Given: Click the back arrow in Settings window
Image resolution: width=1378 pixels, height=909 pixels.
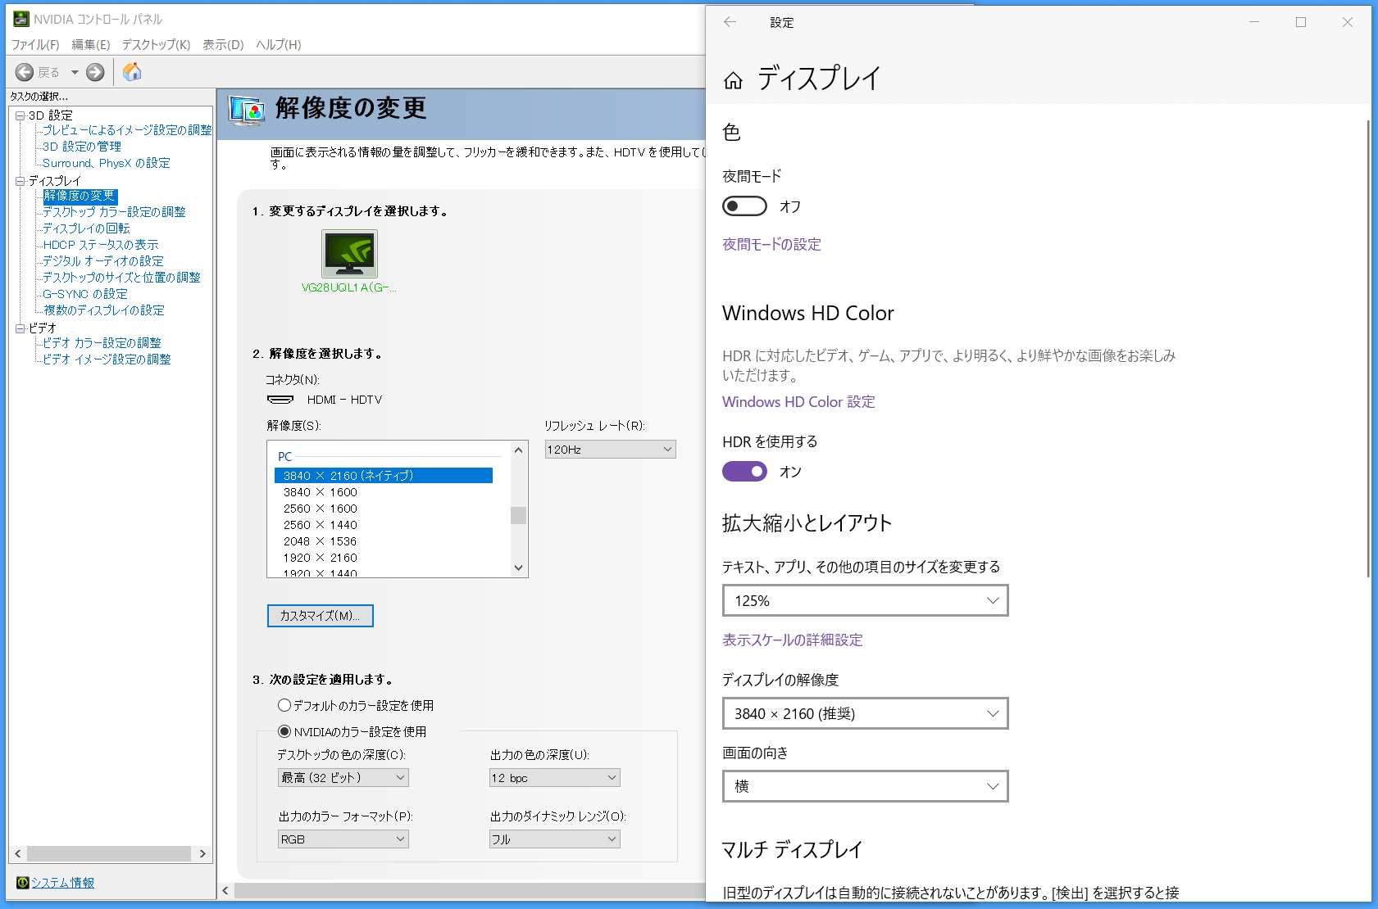Looking at the screenshot, I should click(730, 22).
